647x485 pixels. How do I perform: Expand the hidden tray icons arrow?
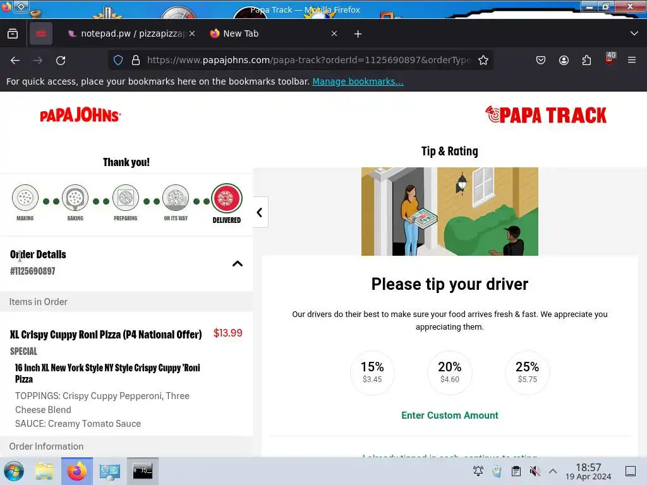point(553,471)
